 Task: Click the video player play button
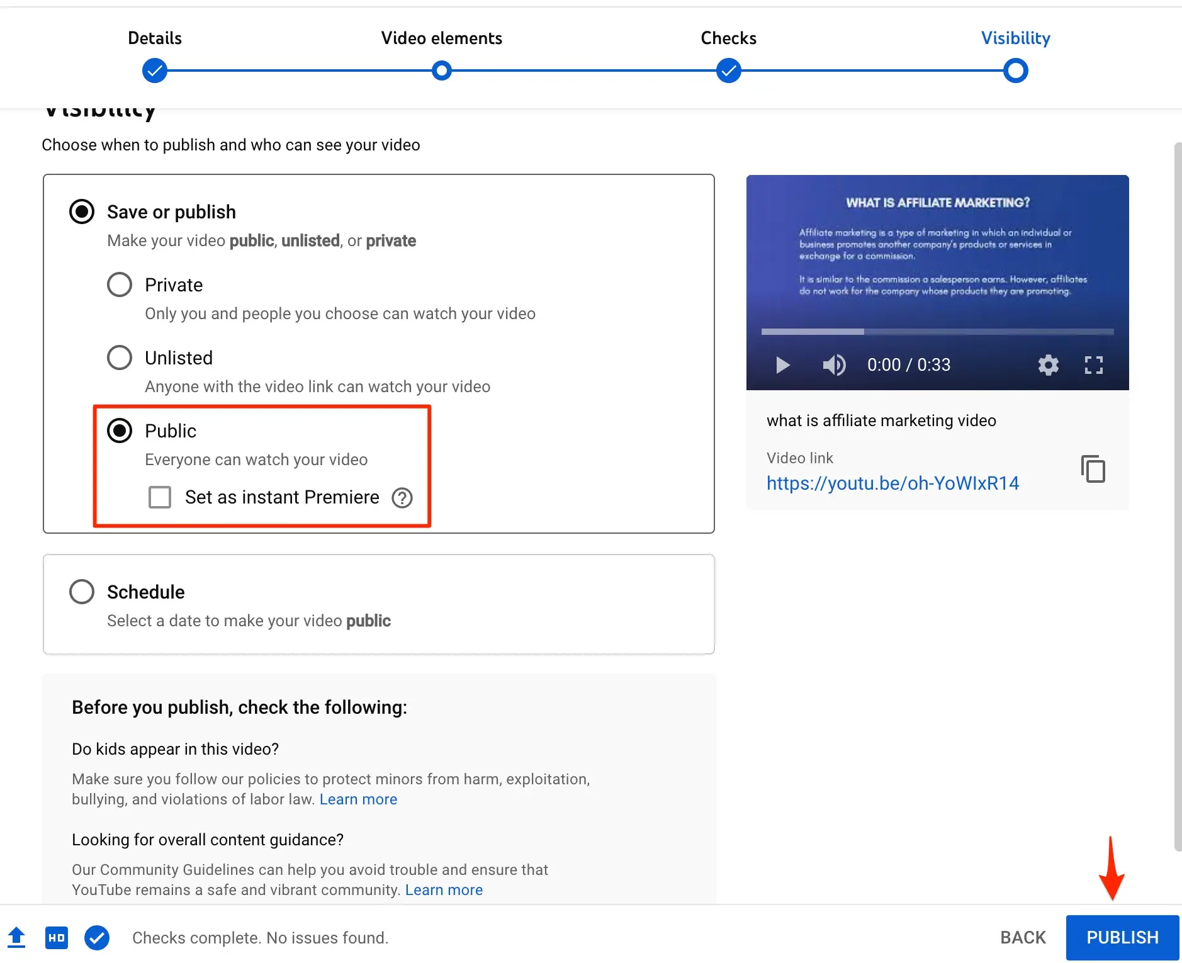(782, 365)
